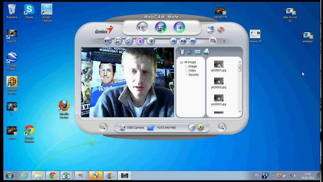Click the film frame icon before YUY2 640*480
The height and width of the screenshot is (182, 323).
pos(151,128)
